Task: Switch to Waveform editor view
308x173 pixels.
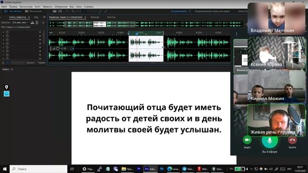Action: point(13,12)
